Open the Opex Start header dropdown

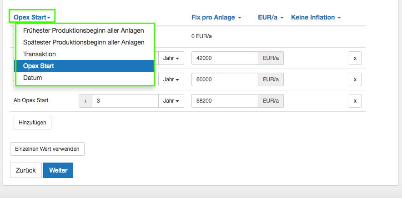pos(32,17)
